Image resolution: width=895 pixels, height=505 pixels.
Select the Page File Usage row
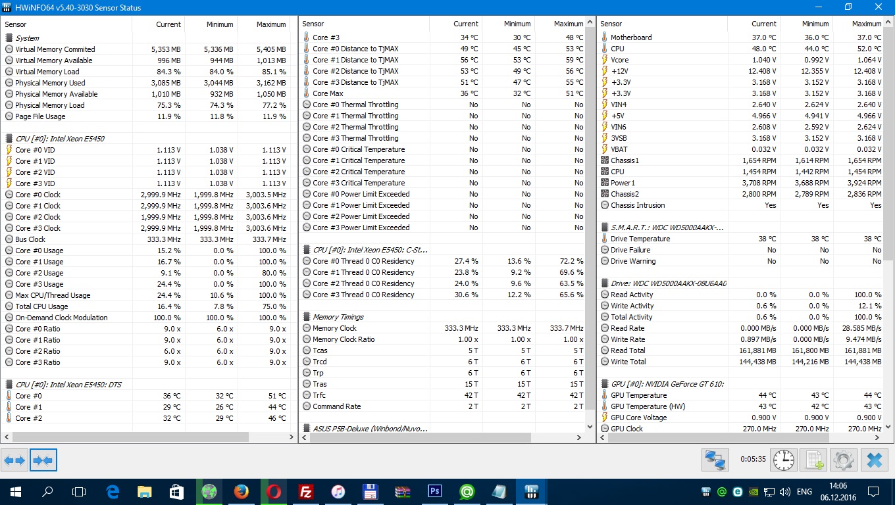(147, 116)
